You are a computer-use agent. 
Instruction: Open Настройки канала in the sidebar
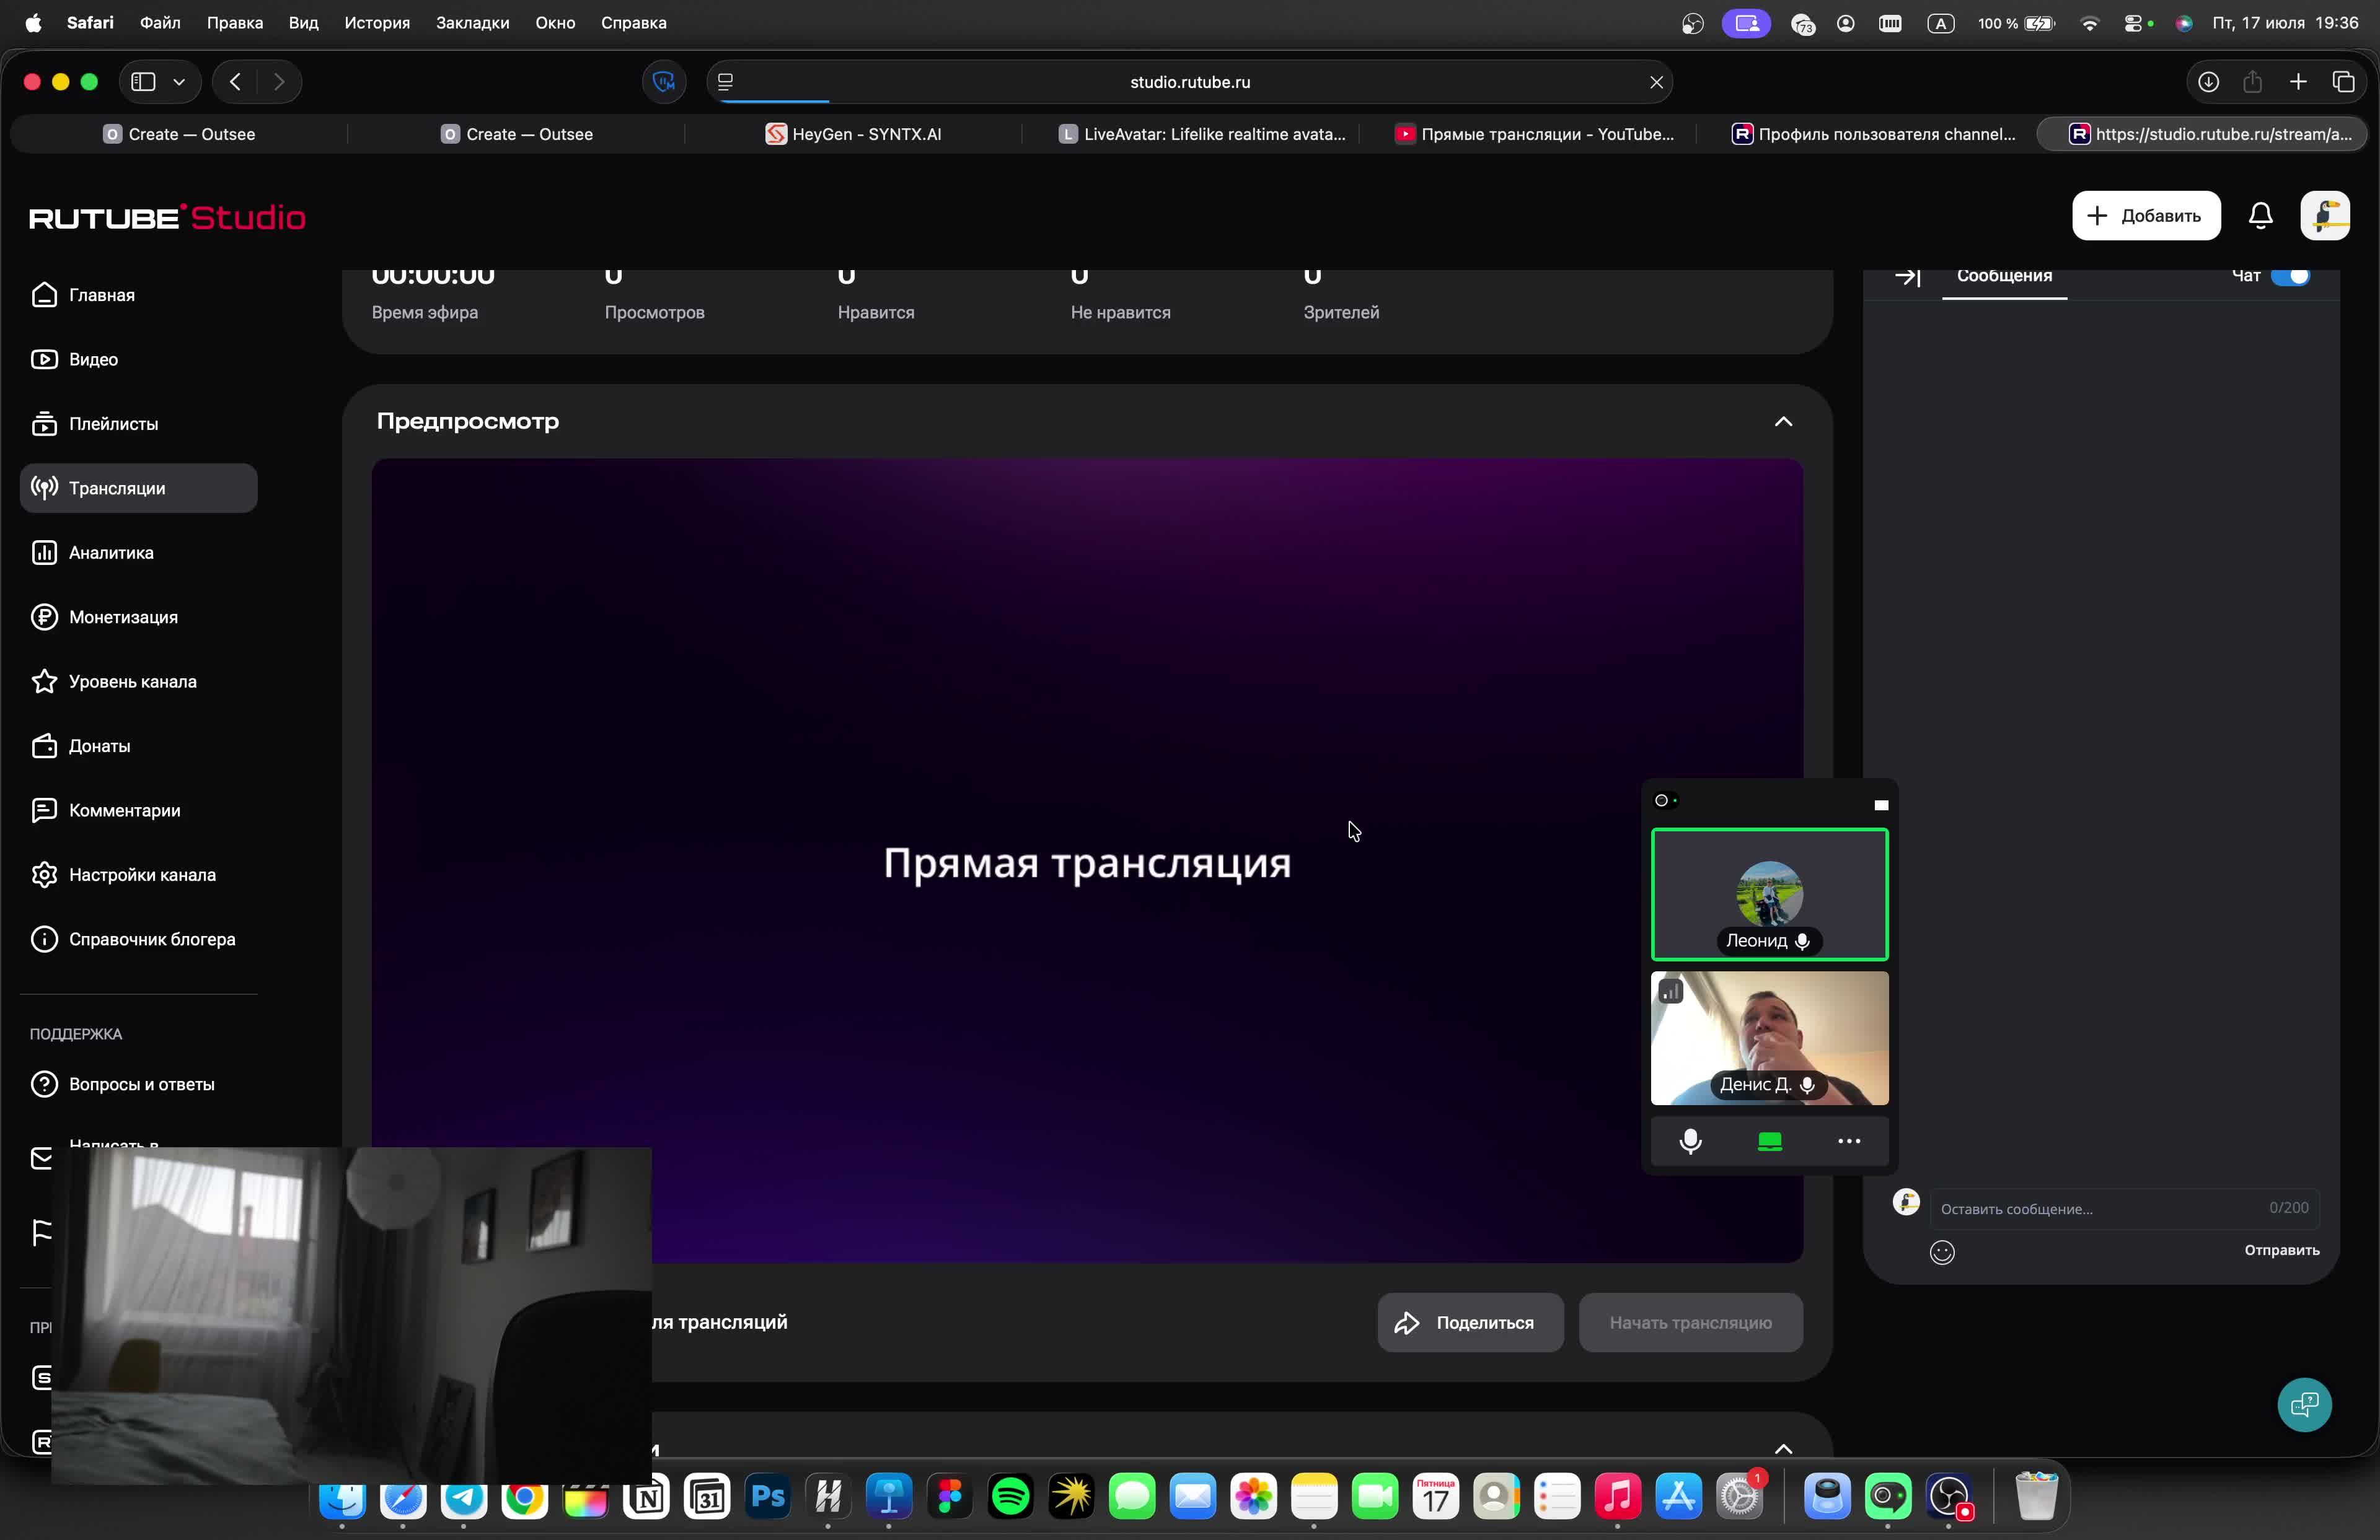point(138,875)
